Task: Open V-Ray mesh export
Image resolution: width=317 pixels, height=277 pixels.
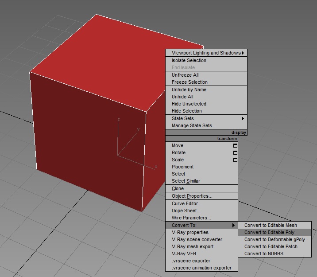Action: tap(201, 246)
